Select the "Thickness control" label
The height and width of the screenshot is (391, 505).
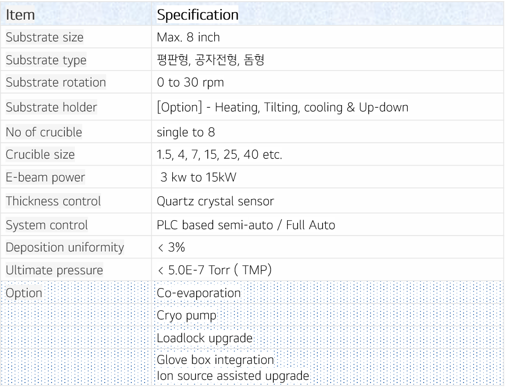point(53,201)
